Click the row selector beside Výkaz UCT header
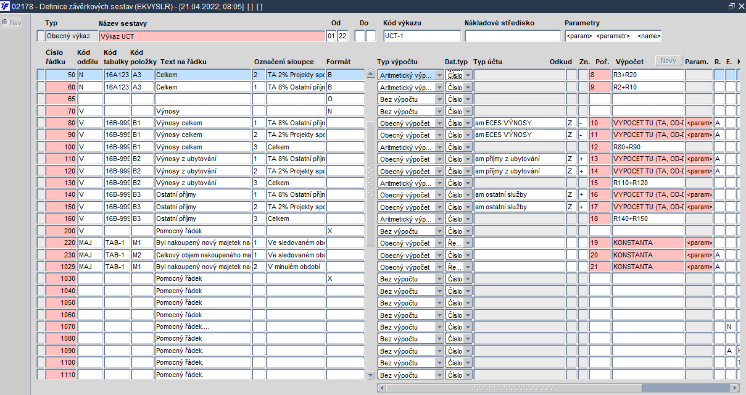 coord(41,36)
